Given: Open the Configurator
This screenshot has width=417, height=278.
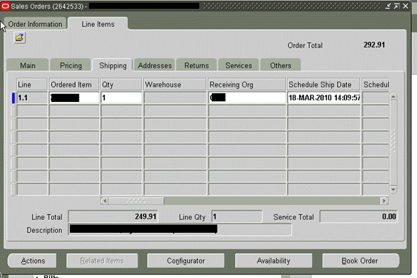Looking at the screenshot, I should pyautogui.click(x=186, y=261).
